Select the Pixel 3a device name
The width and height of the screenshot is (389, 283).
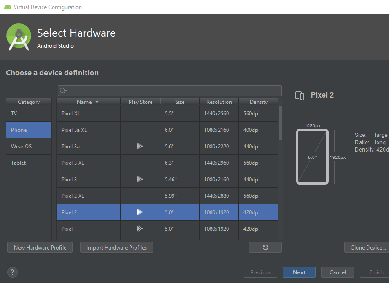[70, 146]
